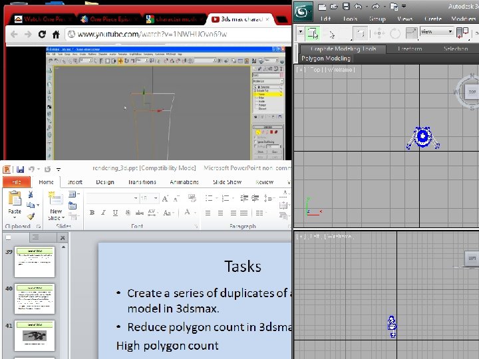Click Format Painter brush icon

pyautogui.click(x=31, y=217)
